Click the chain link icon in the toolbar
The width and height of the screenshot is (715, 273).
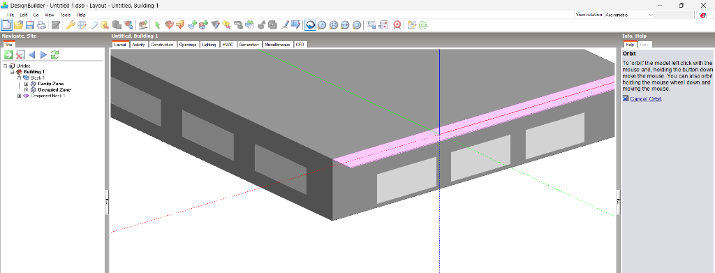coord(238,24)
